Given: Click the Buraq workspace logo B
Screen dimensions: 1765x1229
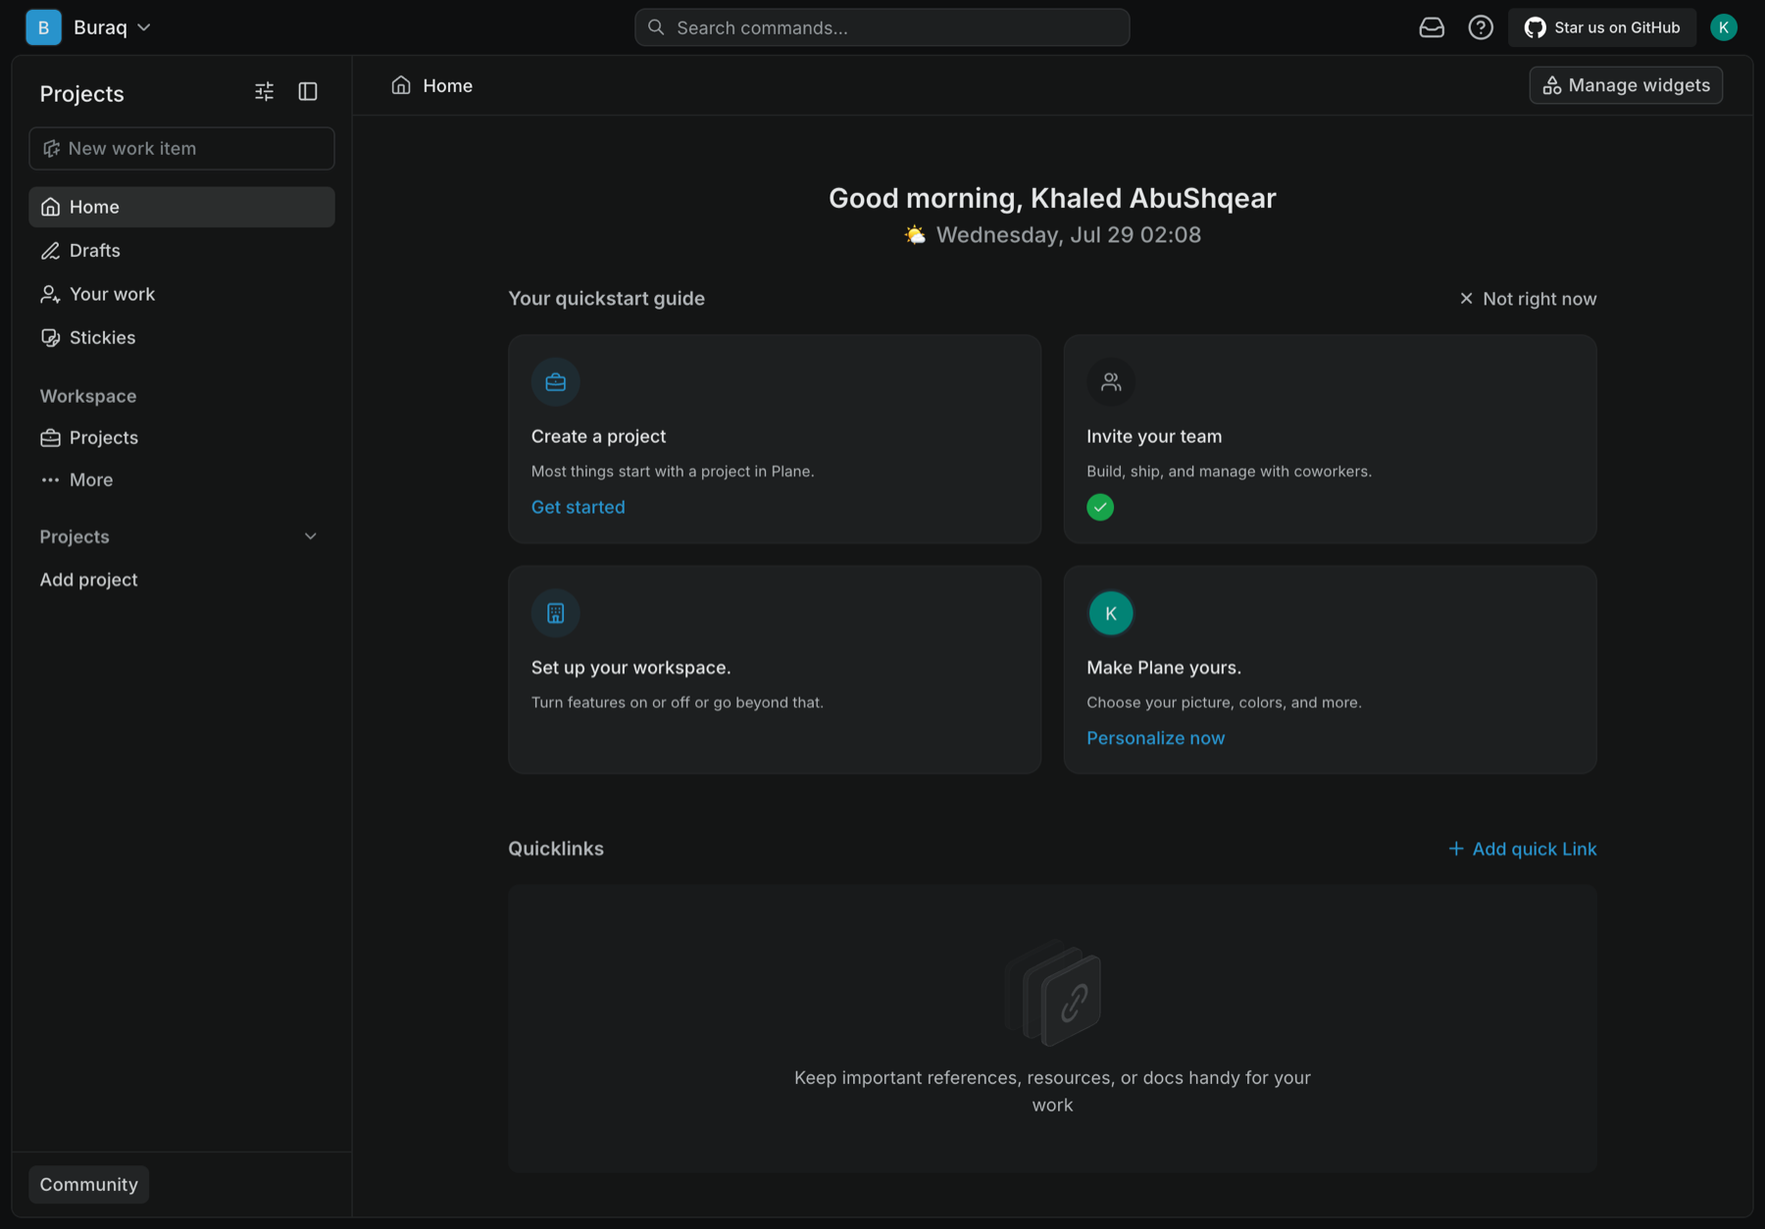Looking at the screenshot, I should tap(43, 27).
